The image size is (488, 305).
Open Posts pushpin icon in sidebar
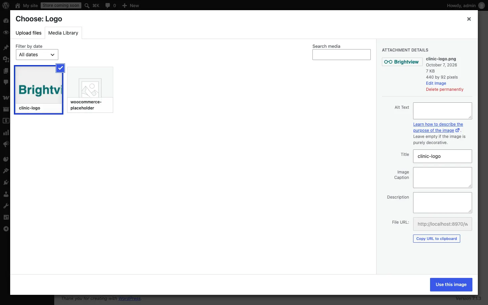(x=6, y=47)
